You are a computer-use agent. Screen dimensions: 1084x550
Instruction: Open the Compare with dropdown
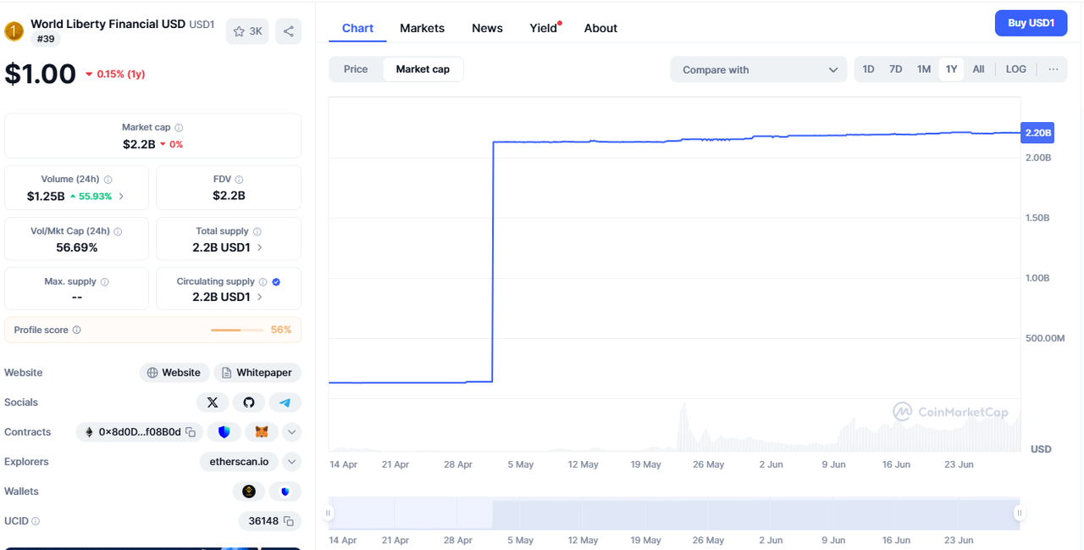758,69
